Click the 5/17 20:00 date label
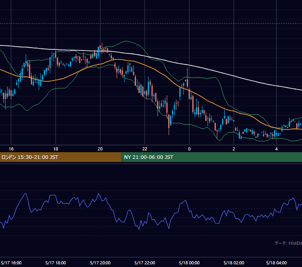Image resolution: width=302 pixels, height=267 pixels. click(x=100, y=263)
